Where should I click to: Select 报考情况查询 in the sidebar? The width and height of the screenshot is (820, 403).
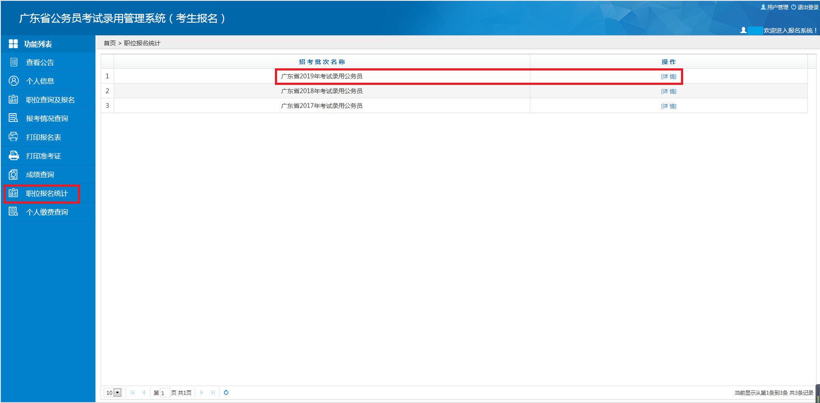(48, 118)
